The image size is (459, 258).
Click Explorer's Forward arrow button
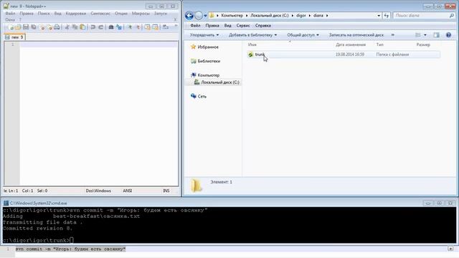point(199,16)
